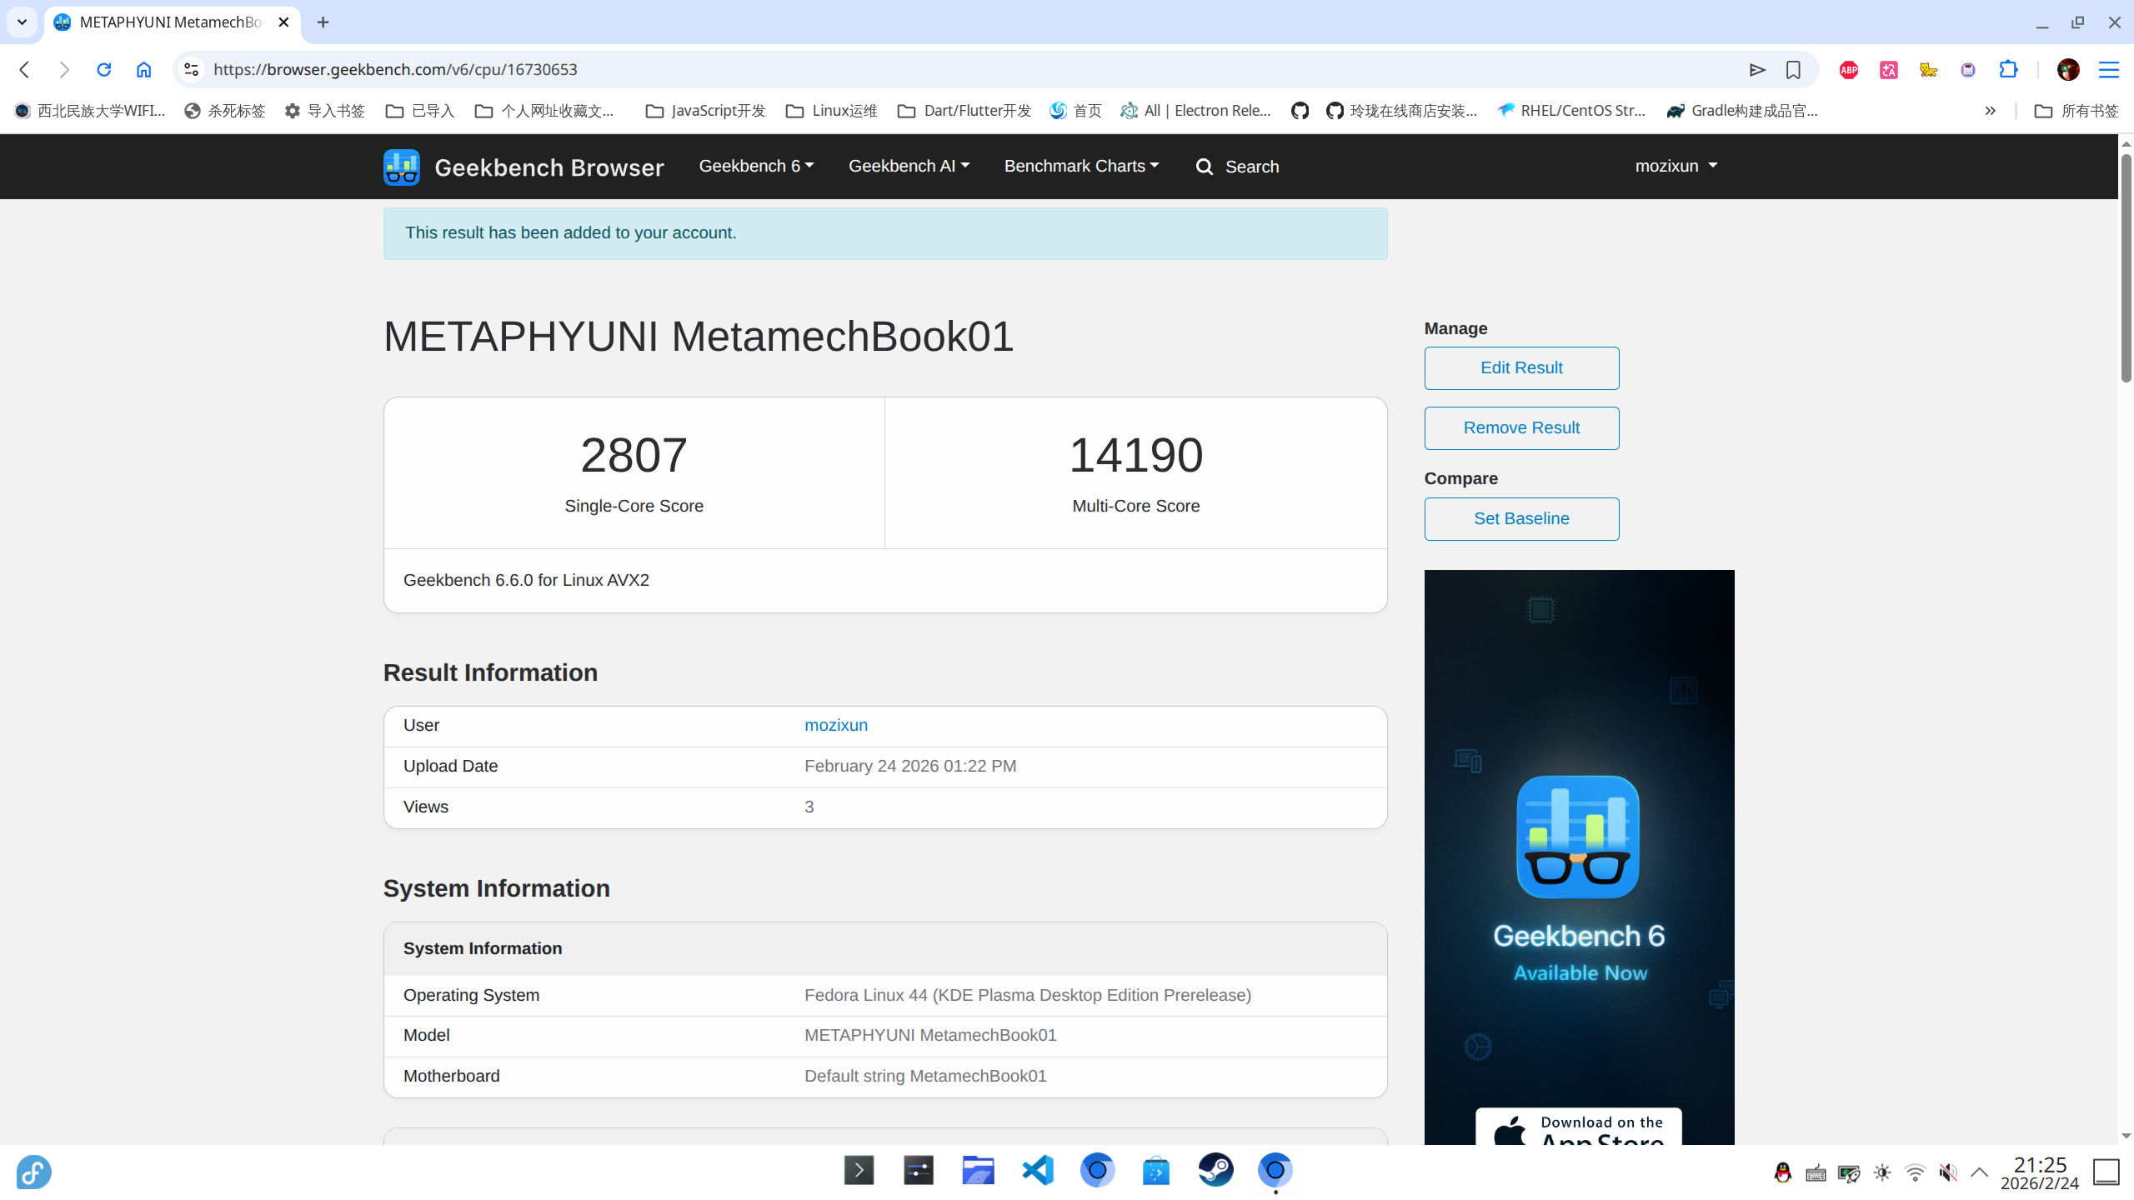Click the mozixun user link
2134x1200 pixels.
(836, 725)
